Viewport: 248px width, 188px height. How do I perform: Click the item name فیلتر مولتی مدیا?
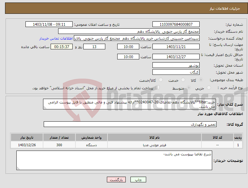click(154, 145)
